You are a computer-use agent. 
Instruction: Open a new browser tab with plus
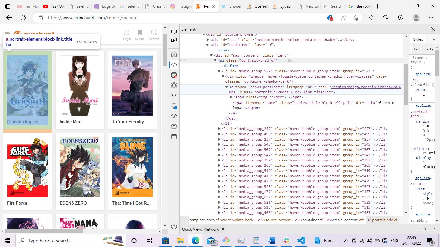(377, 6)
